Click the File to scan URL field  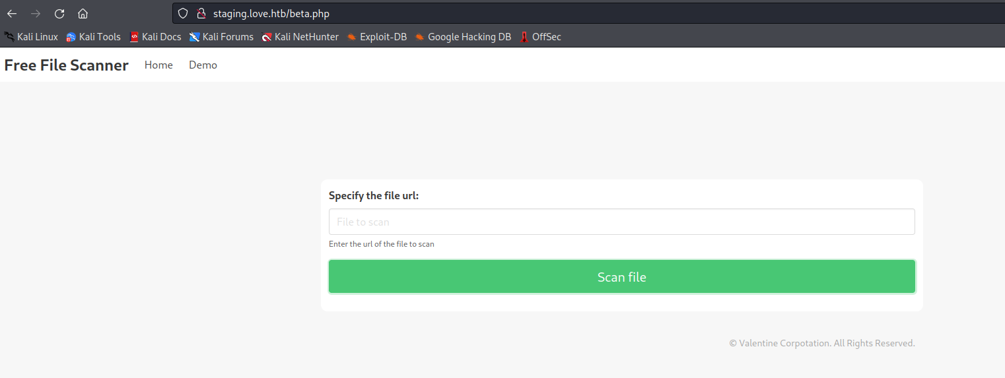click(621, 222)
